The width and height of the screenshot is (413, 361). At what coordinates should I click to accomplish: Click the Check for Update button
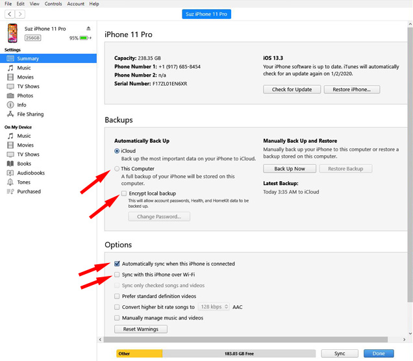[x=292, y=90]
